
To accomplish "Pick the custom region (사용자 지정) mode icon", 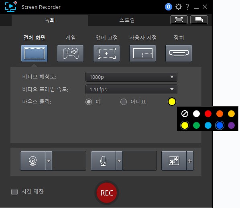I will (x=142, y=53).
